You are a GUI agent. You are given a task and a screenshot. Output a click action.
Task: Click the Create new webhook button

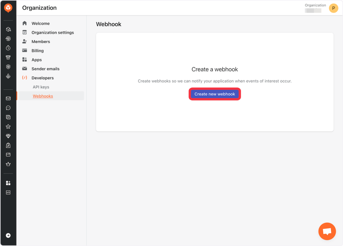point(215,94)
